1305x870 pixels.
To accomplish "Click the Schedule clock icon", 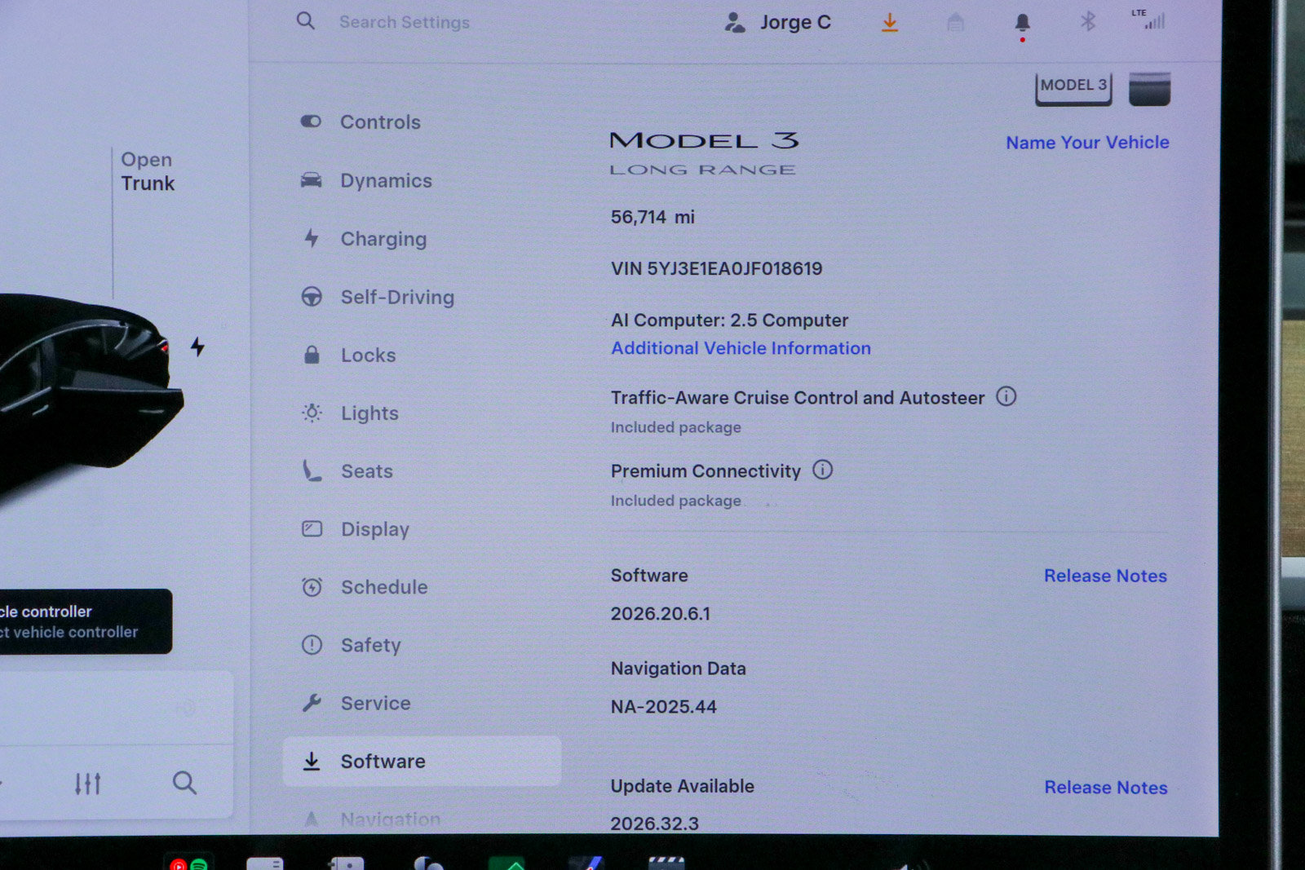I will [x=312, y=587].
